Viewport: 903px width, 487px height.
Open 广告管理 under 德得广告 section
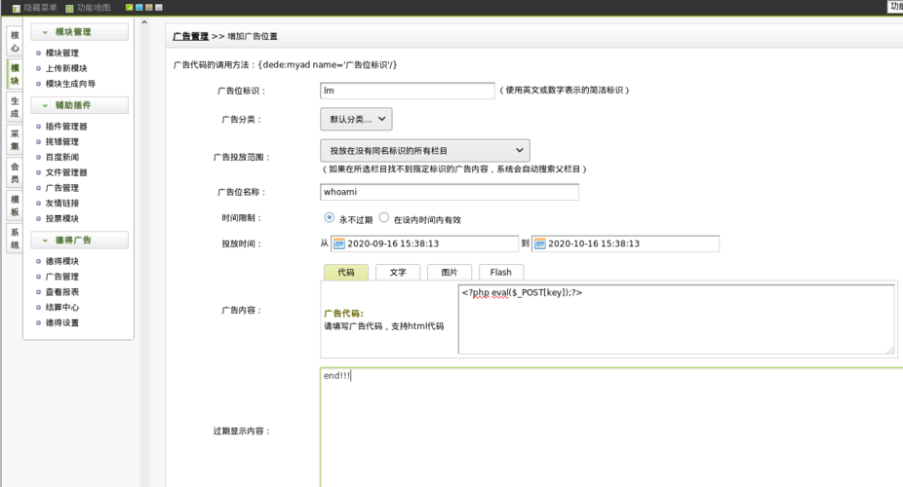click(62, 278)
